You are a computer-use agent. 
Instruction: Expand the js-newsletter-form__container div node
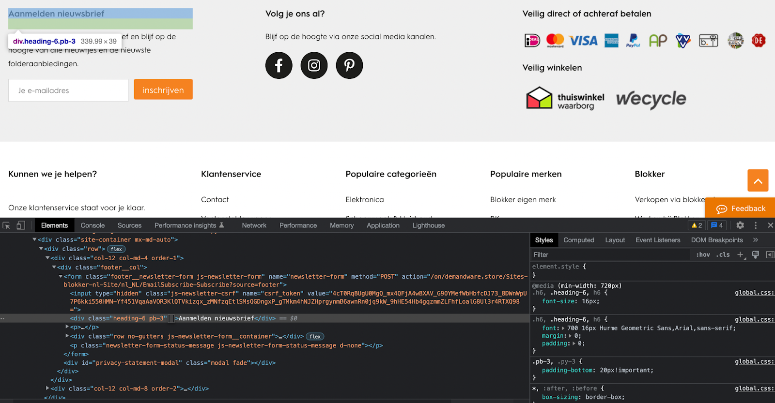click(67, 336)
